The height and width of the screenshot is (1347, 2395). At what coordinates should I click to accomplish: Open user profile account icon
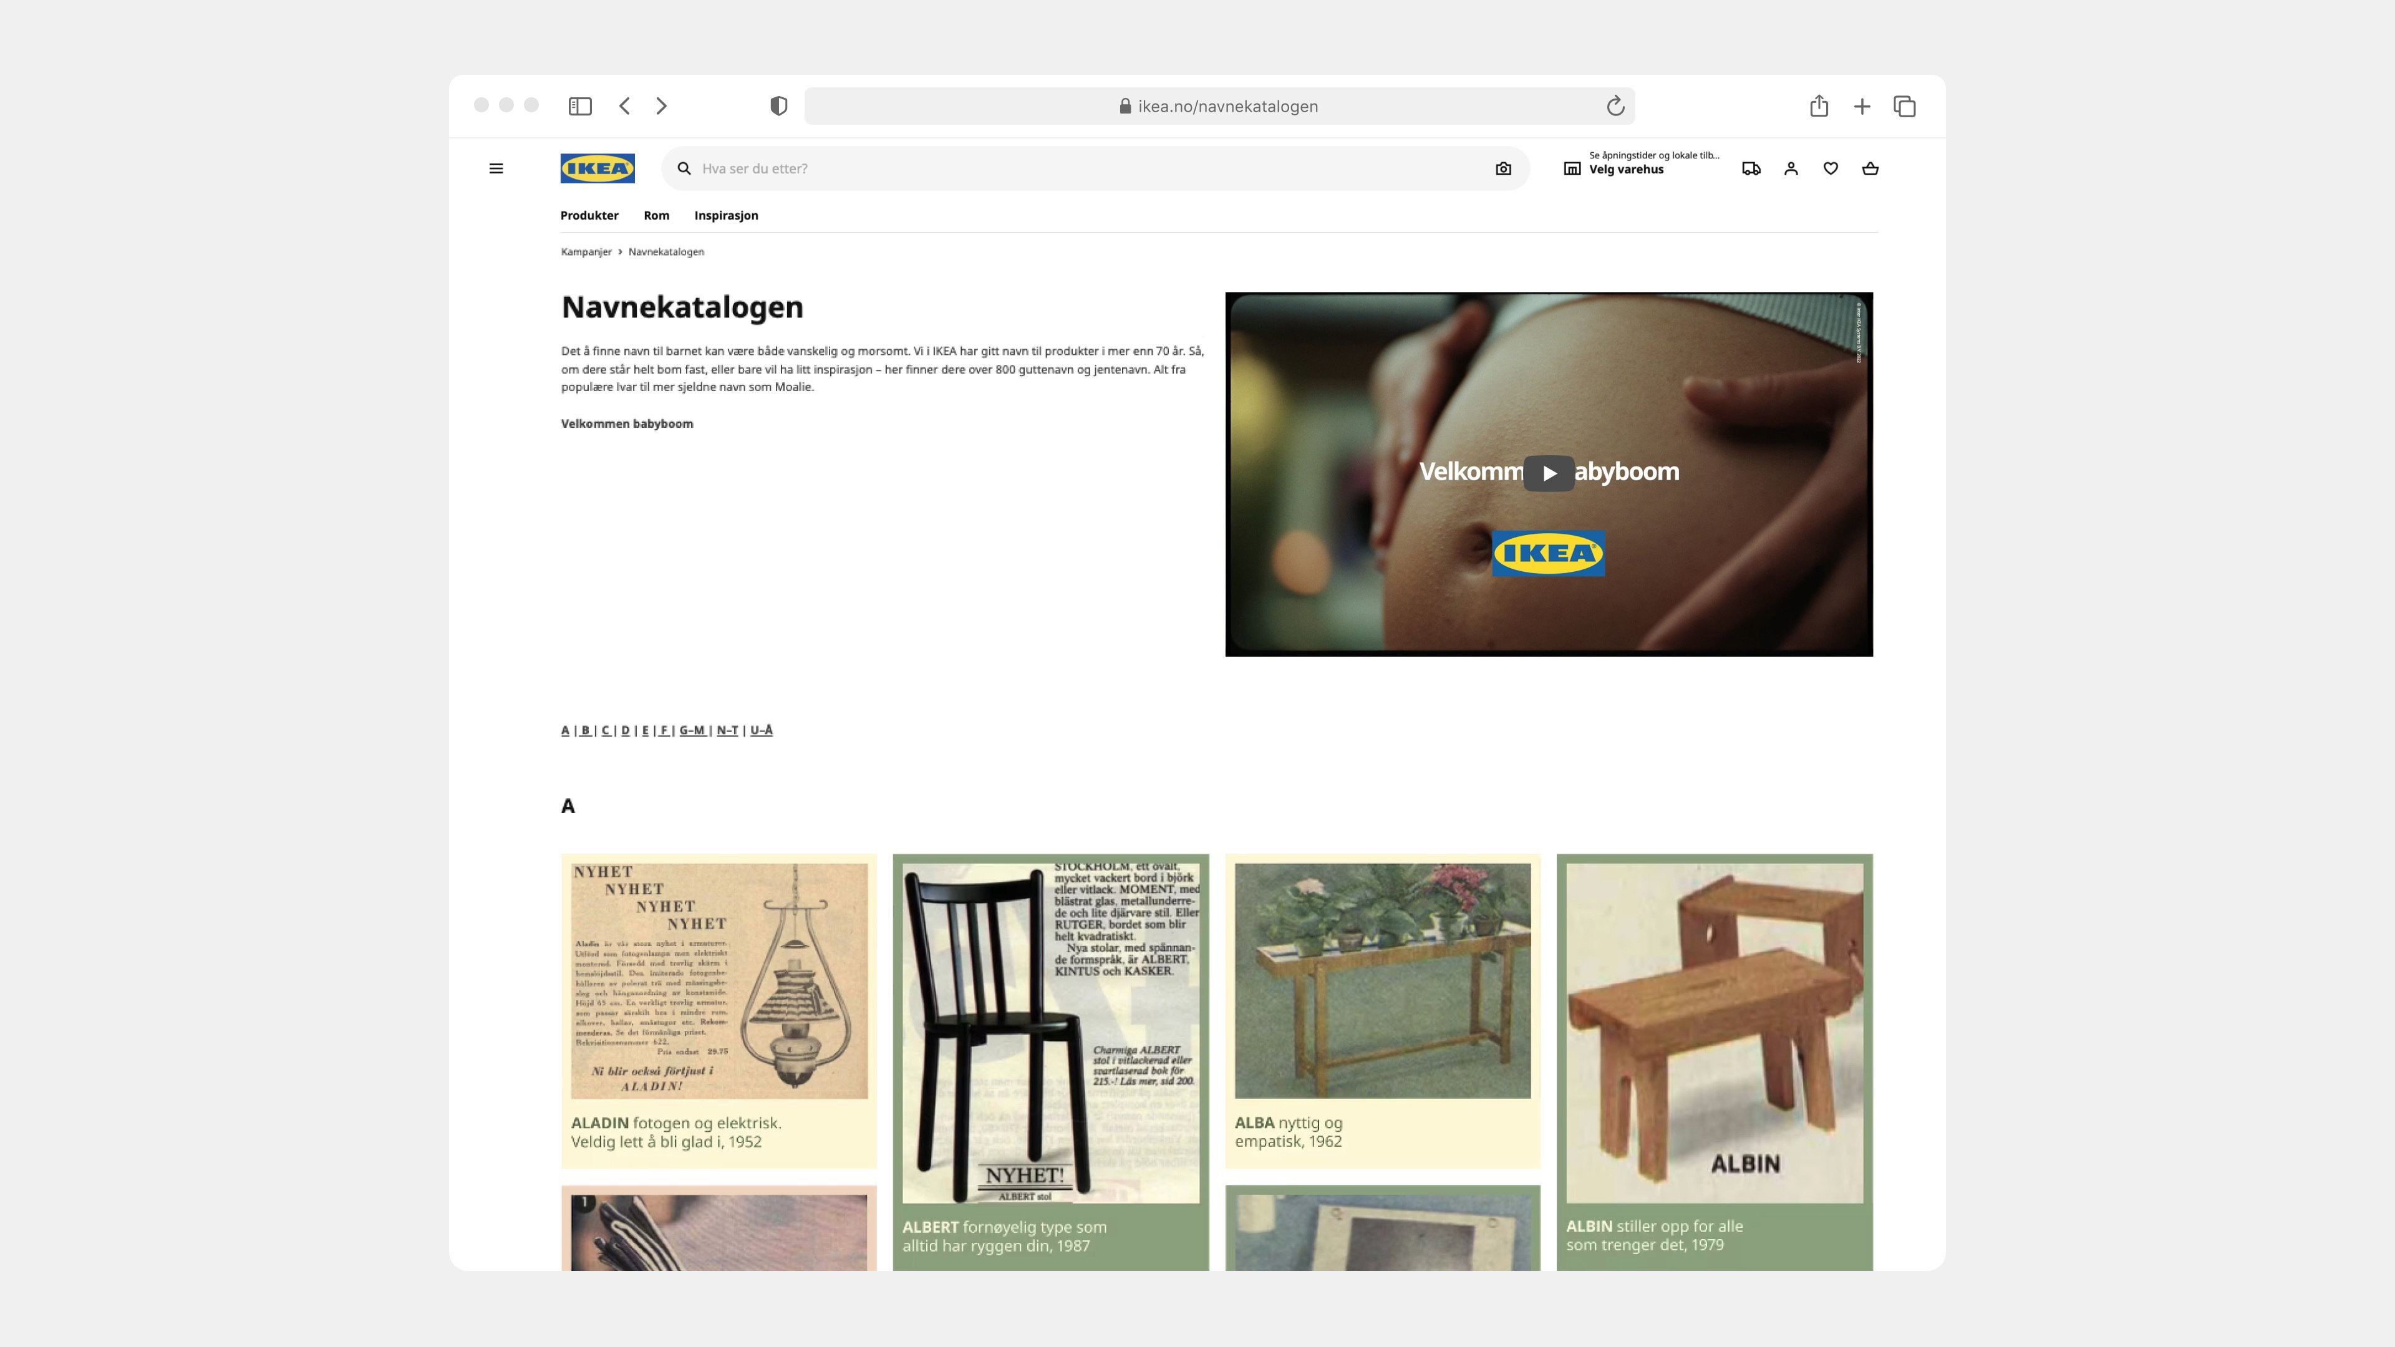pos(1791,168)
